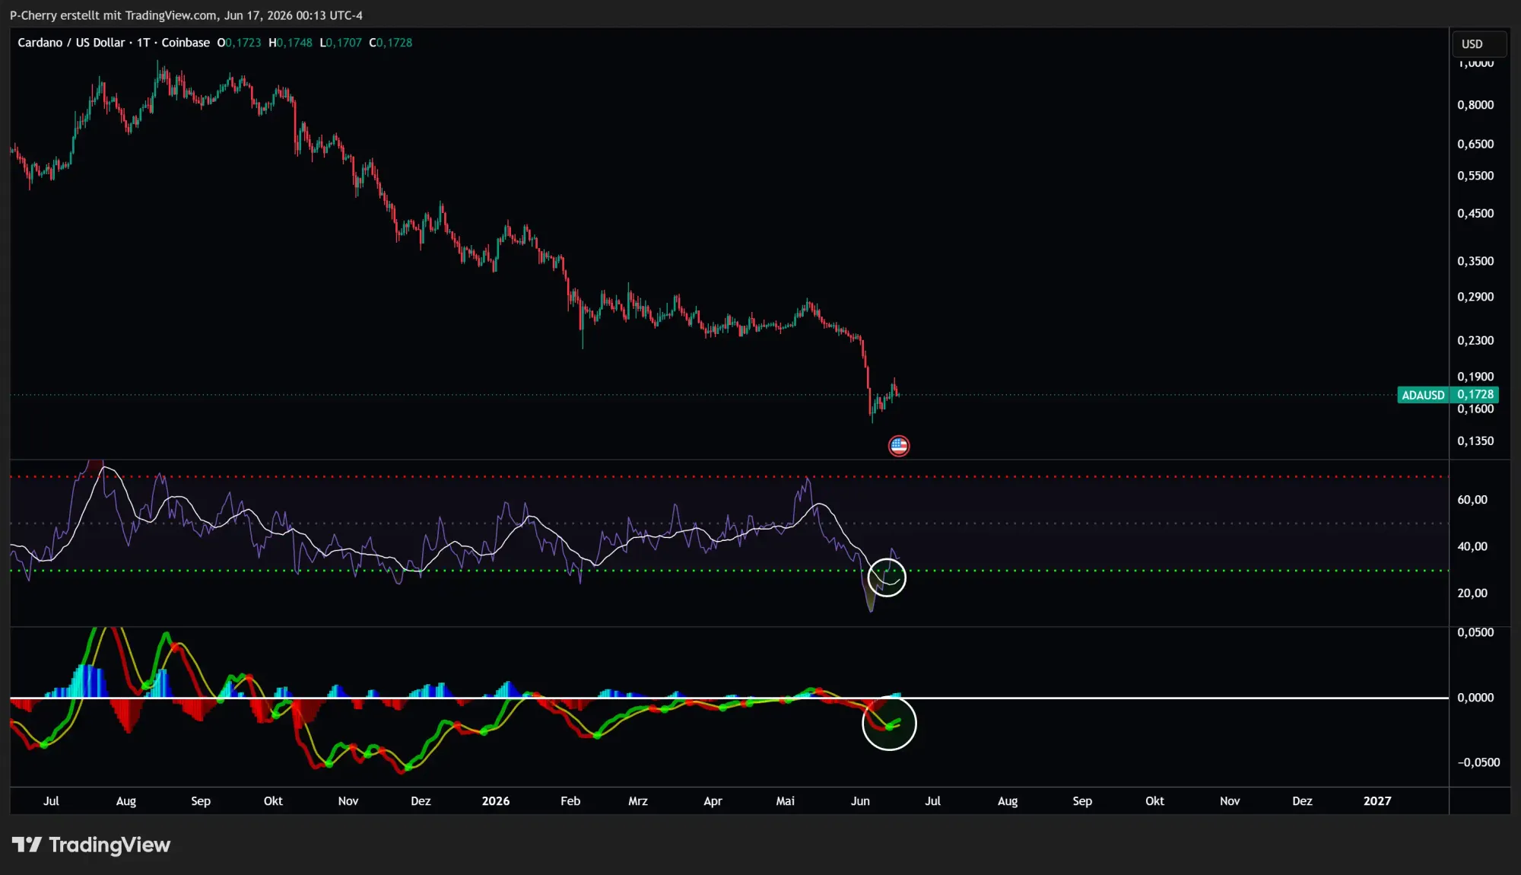Click the 0,4500 price axis label
1521x875 pixels.
click(x=1475, y=214)
